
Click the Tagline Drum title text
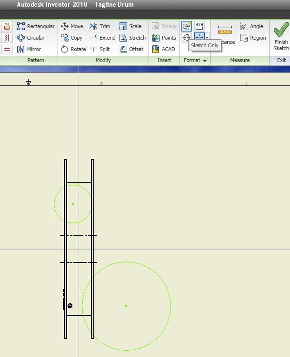[x=114, y=5]
